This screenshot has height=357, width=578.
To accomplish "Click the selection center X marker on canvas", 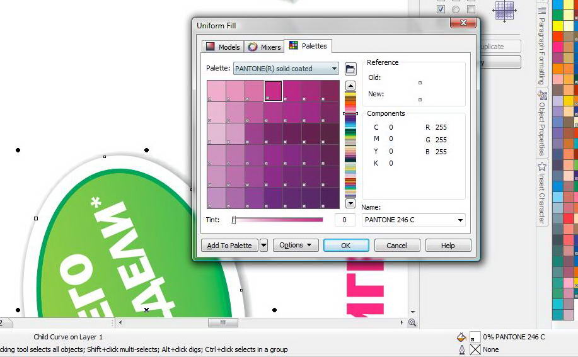I will 146,310.
